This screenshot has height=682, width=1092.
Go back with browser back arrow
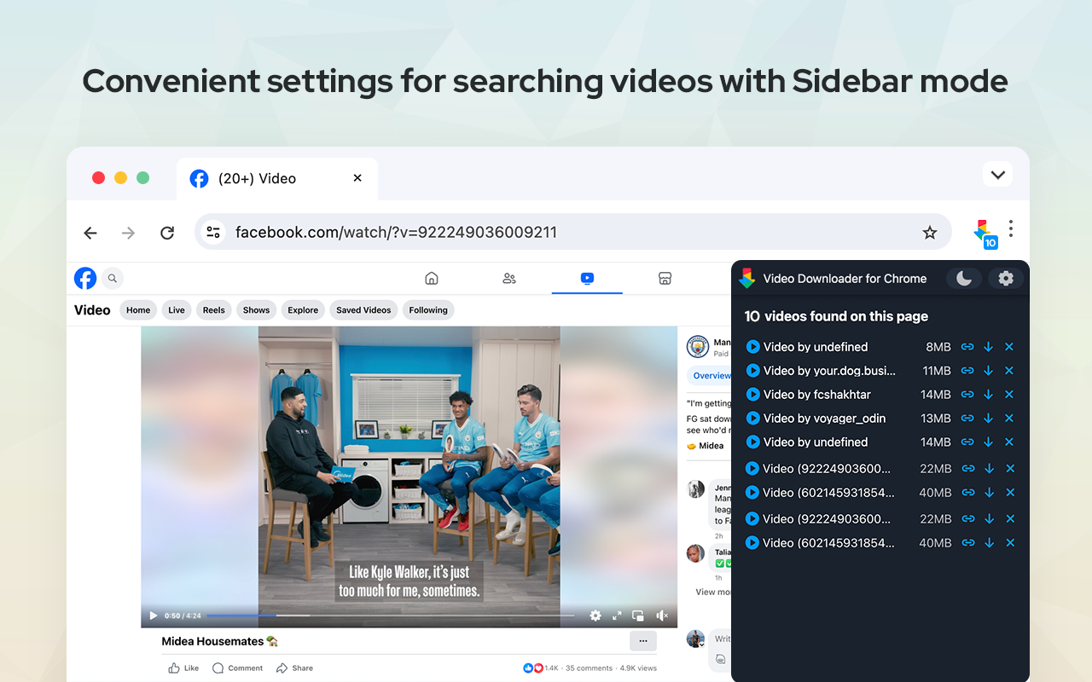coord(90,233)
